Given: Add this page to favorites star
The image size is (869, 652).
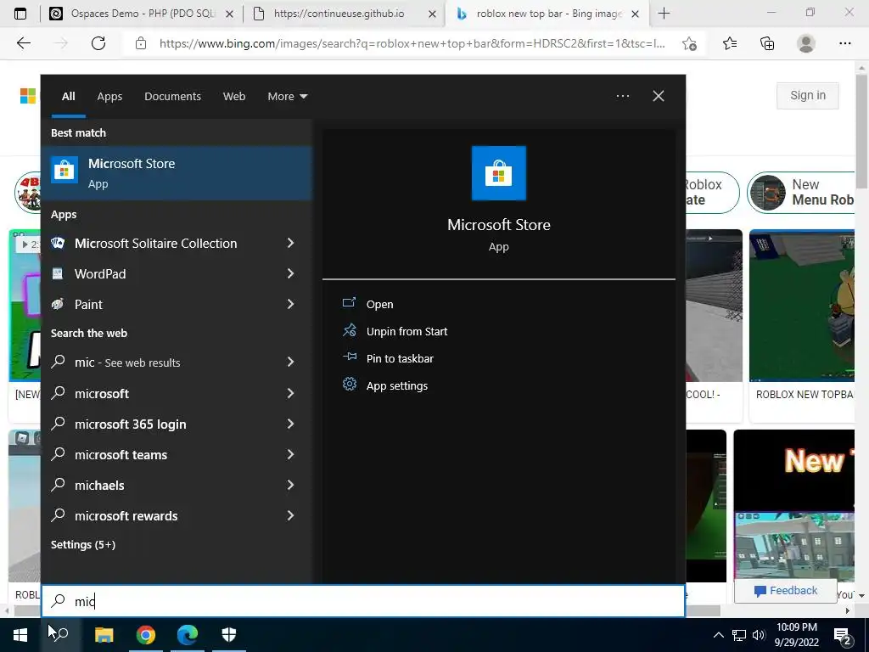Looking at the screenshot, I should pos(689,43).
